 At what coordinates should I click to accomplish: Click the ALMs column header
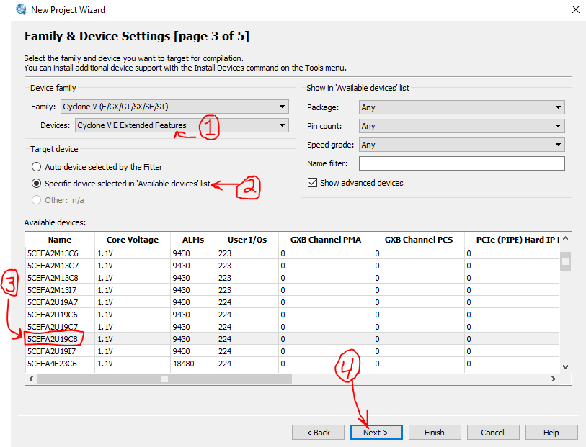(192, 240)
